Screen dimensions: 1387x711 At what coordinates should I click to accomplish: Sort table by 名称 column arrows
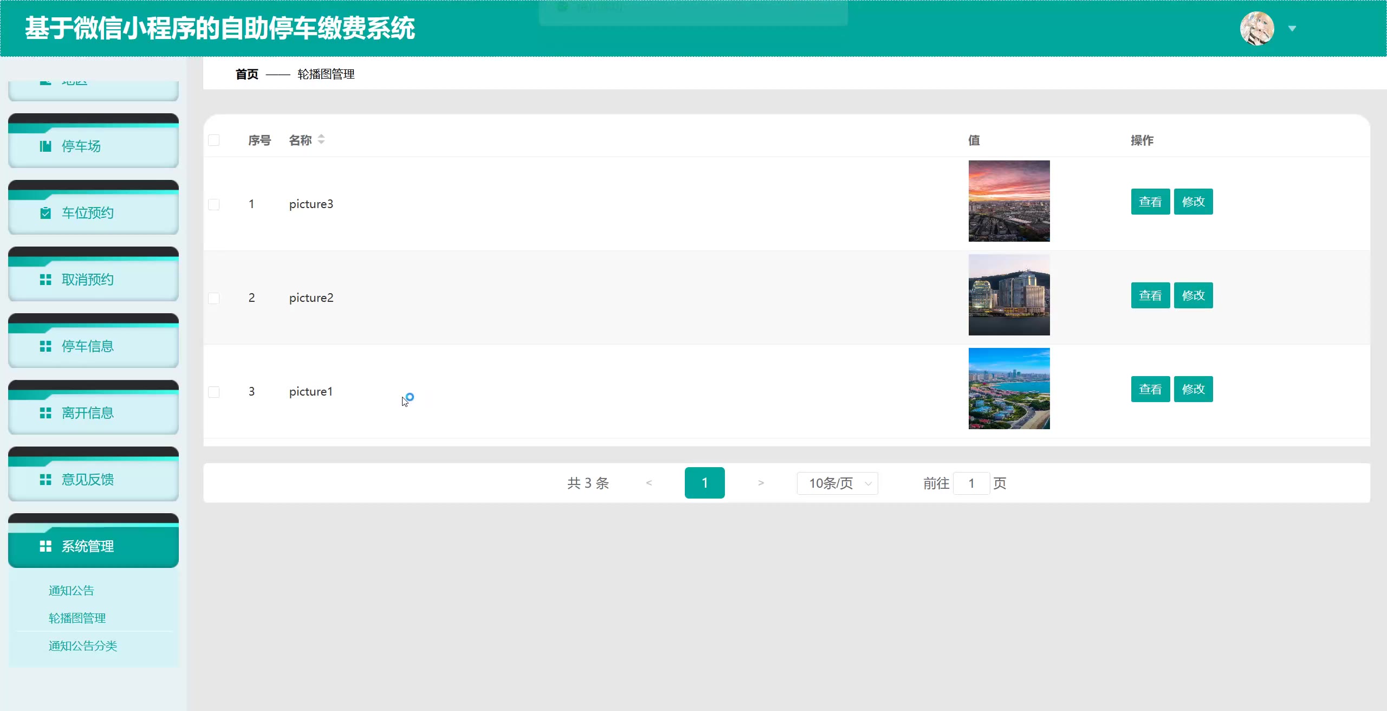[x=321, y=140]
